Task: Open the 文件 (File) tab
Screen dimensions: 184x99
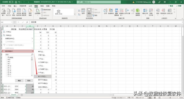Action: (3, 6)
